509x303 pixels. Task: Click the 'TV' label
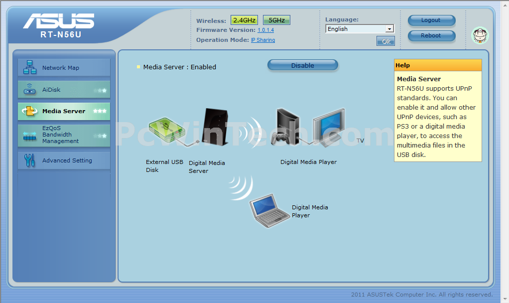(360, 141)
